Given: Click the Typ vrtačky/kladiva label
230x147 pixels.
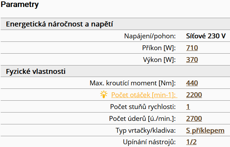Looking at the screenshot, I should point(146,130).
